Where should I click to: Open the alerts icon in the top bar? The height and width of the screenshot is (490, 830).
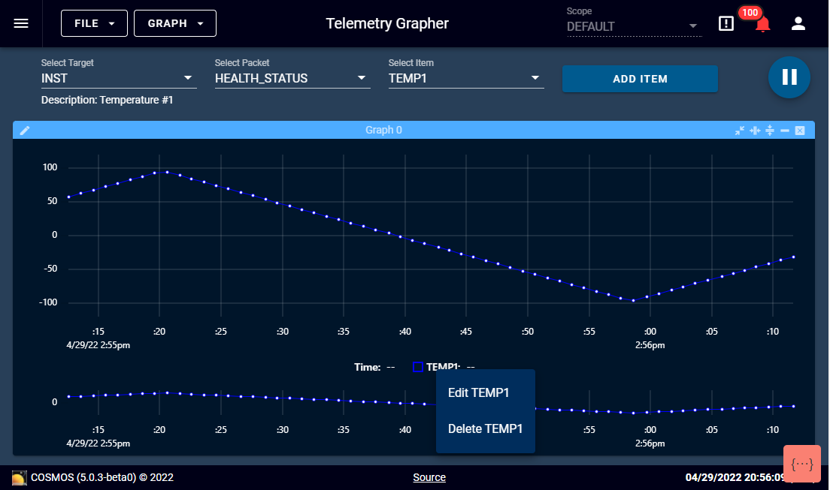[x=725, y=23]
